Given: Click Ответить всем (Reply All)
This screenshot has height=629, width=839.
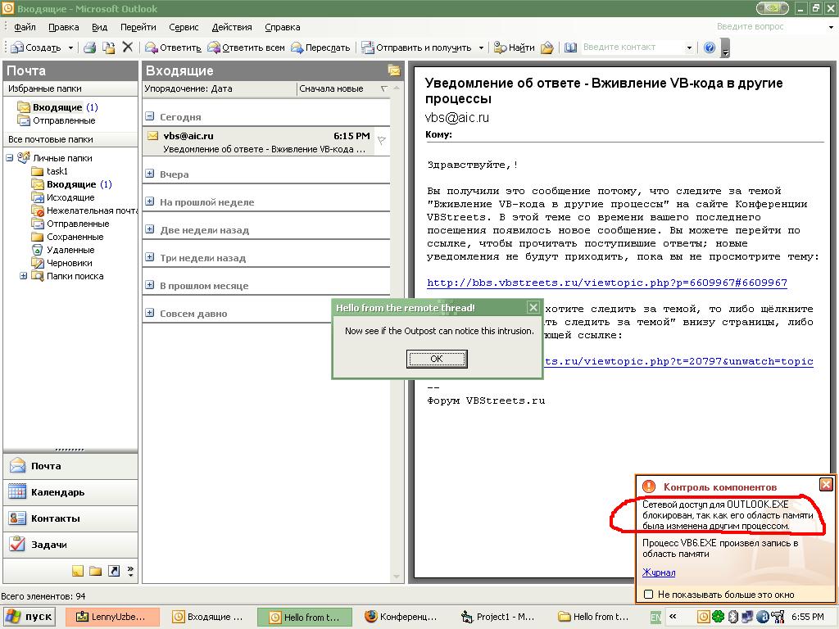Looking at the screenshot, I should click(246, 48).
